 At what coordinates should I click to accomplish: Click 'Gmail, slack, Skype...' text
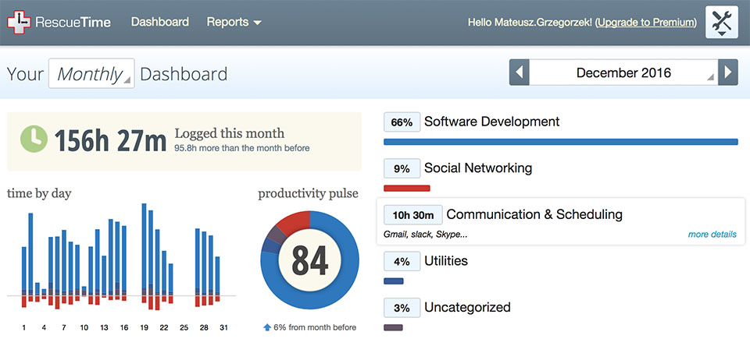pos(425,235)
